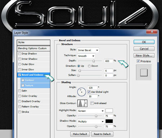Open the Color Overlay settings label
This screenshot has height=138, width=162.
tap(29, 96)
